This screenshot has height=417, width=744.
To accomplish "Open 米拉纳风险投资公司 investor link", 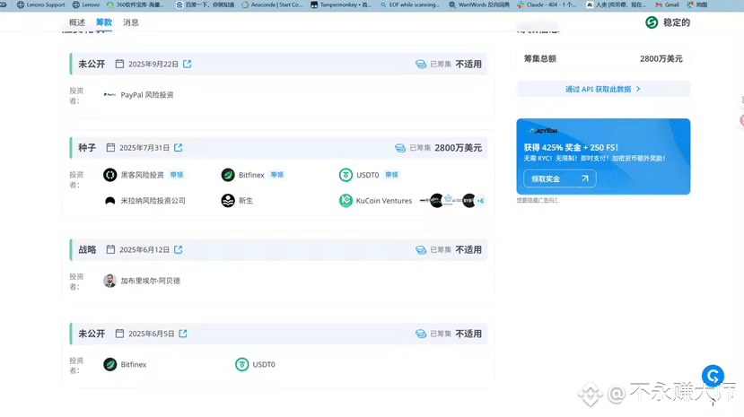I will (153, 201).
